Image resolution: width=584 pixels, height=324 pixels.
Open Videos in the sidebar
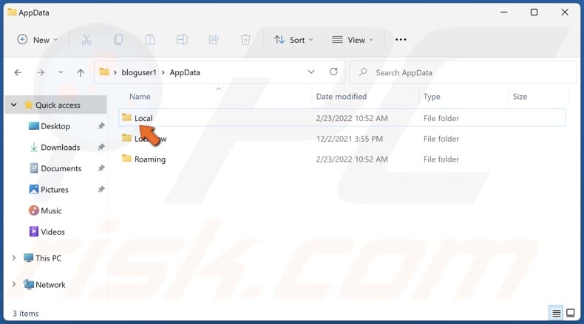point(52,232)
